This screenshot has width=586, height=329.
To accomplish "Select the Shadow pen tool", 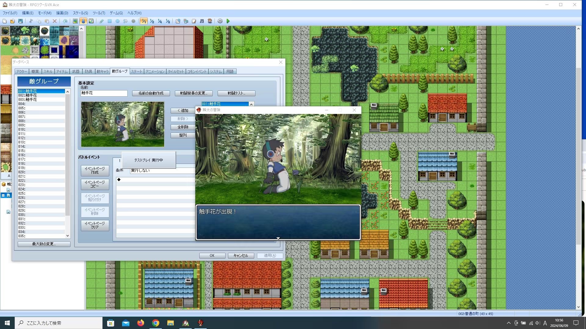I will pyautogui.click(x=133, y=21).
